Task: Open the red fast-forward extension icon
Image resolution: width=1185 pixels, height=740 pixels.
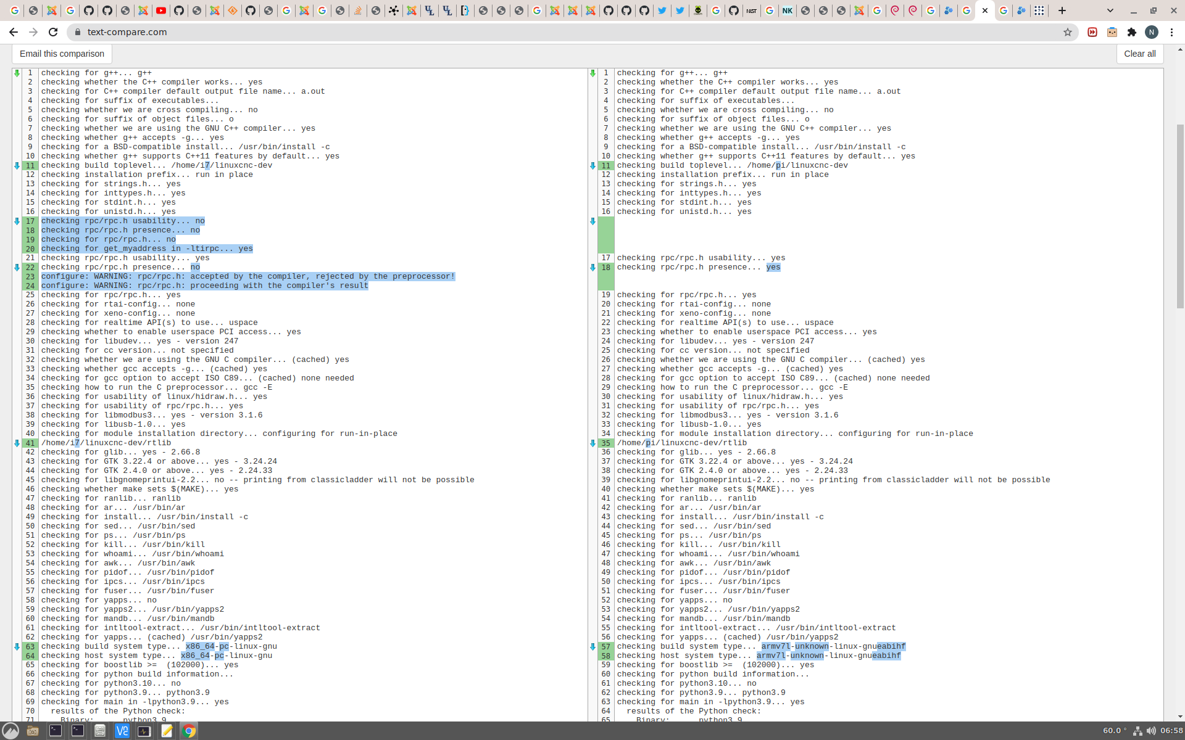Action: [1092, 32]
